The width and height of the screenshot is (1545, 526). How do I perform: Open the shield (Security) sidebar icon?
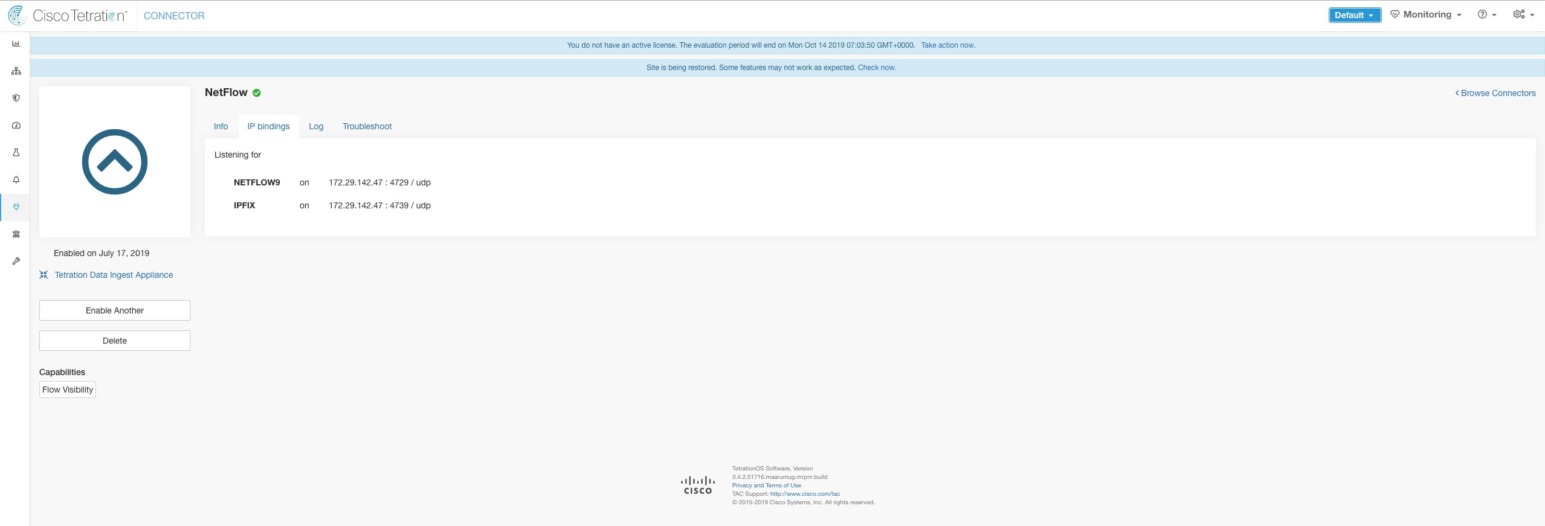coord(16,98)
